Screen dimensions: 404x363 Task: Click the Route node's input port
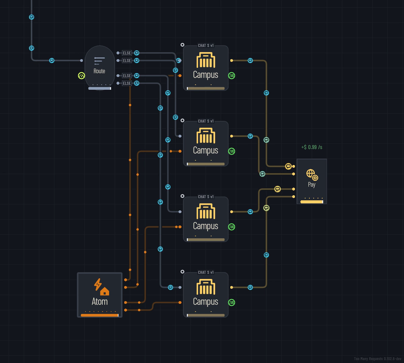pos(81,61)
